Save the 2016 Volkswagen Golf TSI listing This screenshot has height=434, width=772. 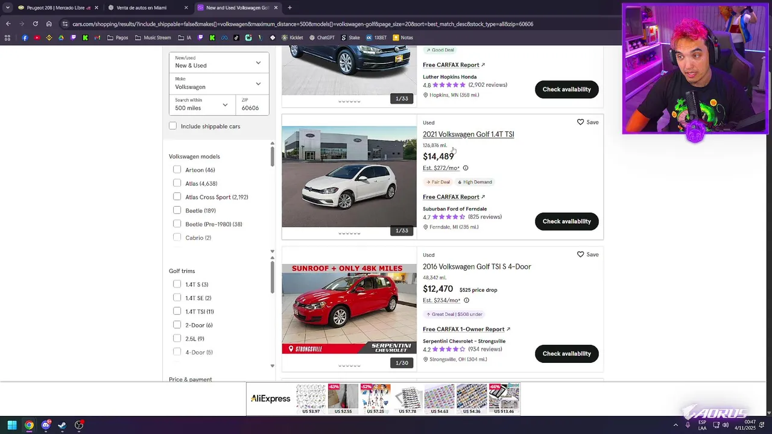click(587, 254)
